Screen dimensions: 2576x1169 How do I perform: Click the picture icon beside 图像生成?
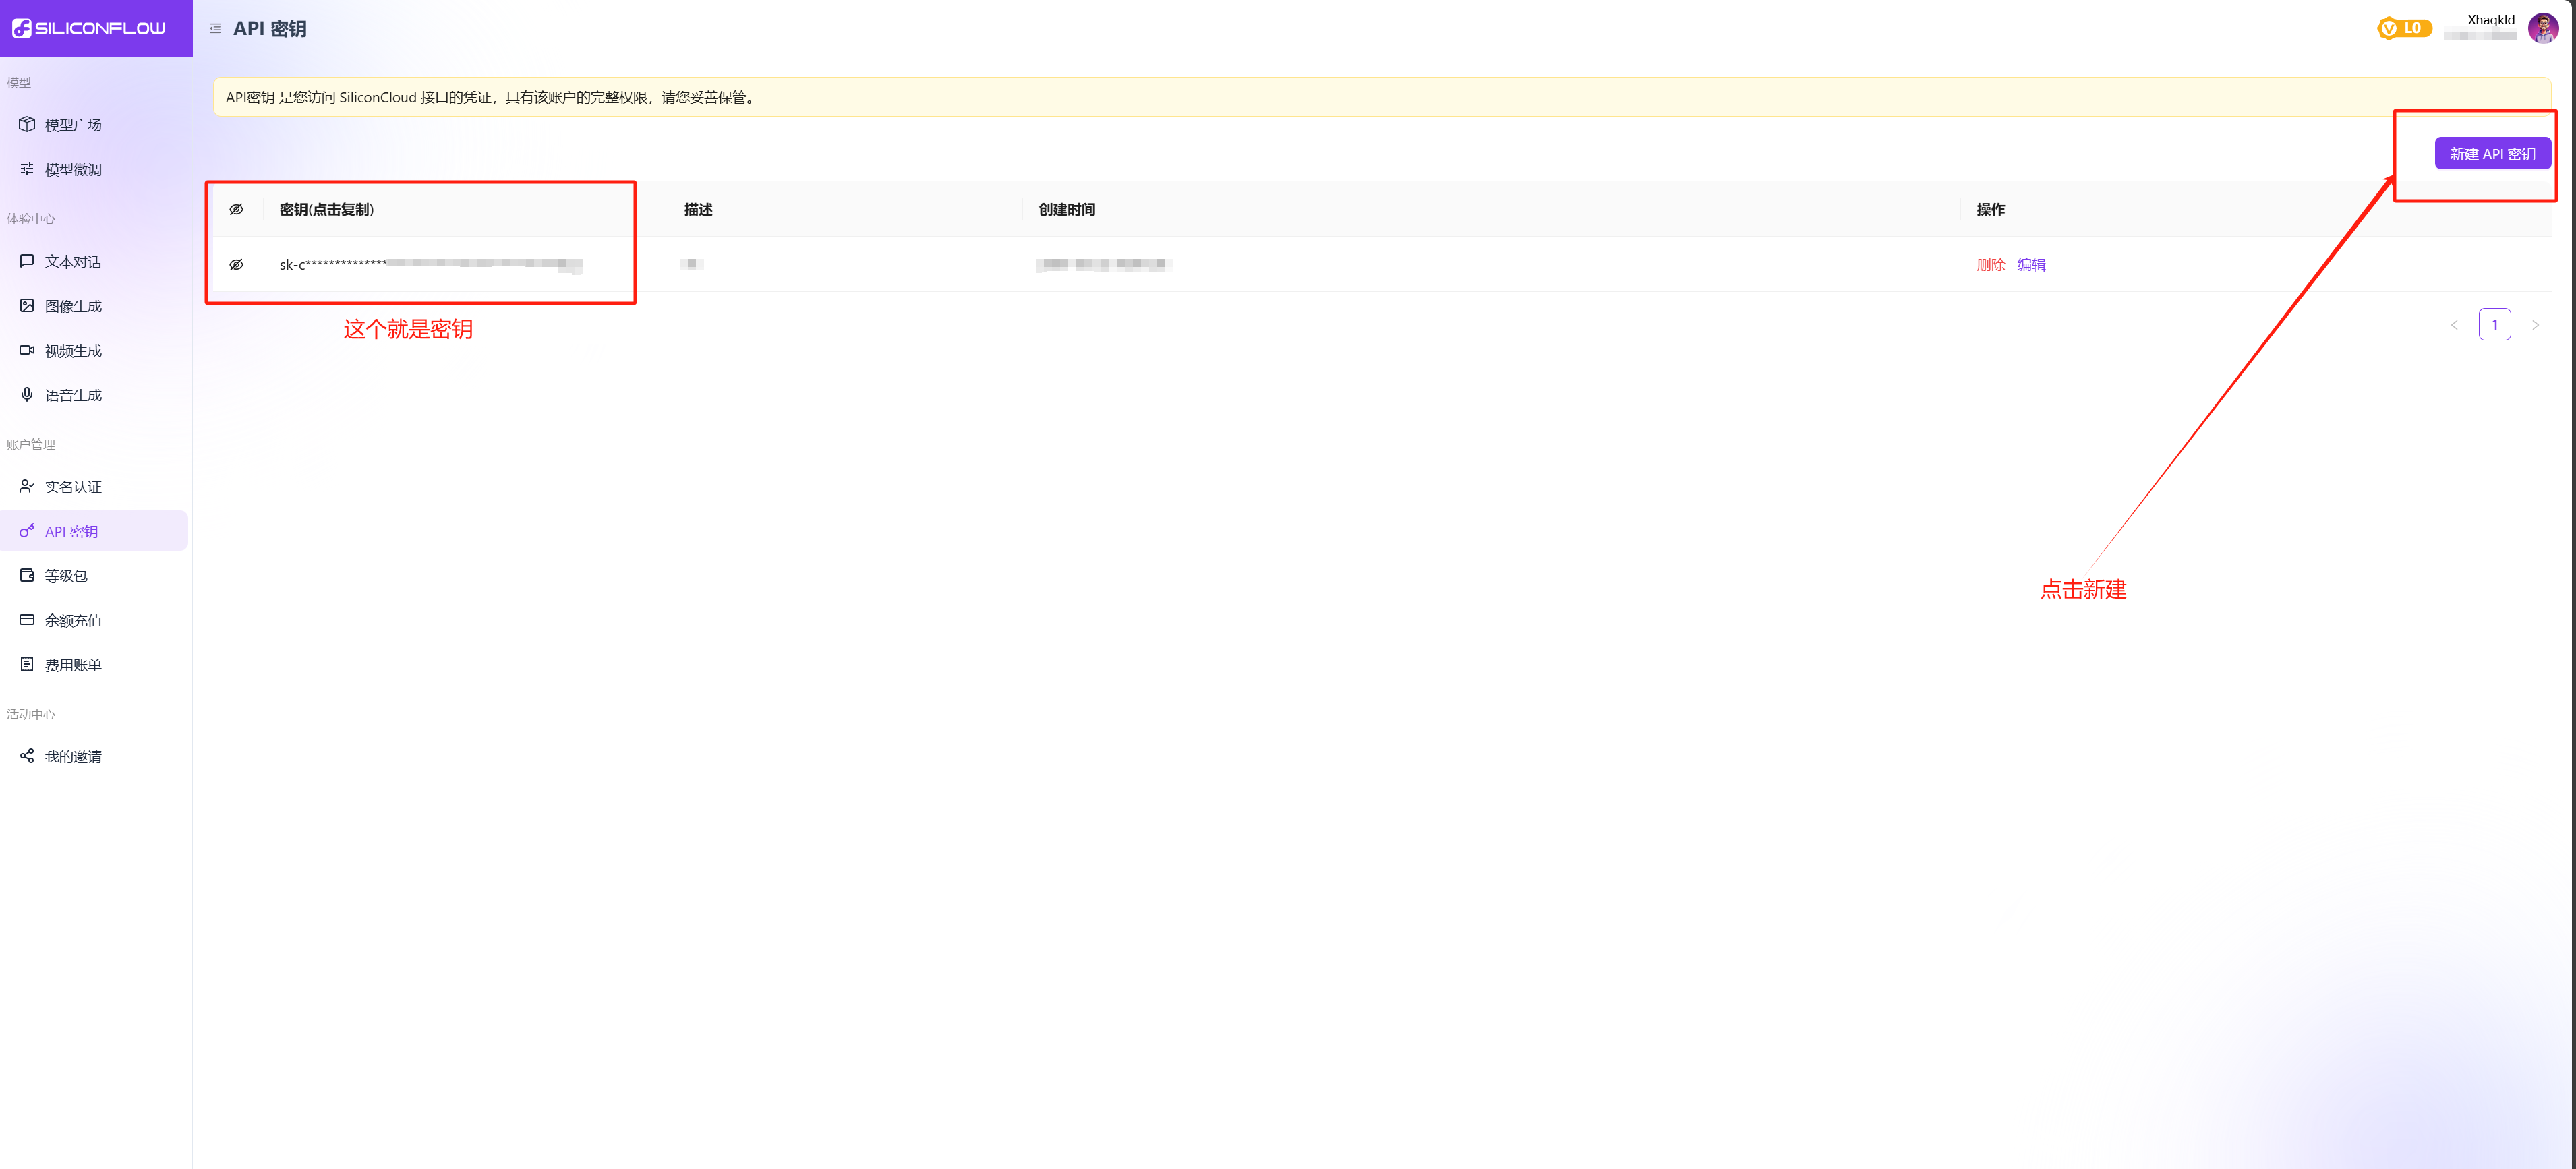[27, 305]
